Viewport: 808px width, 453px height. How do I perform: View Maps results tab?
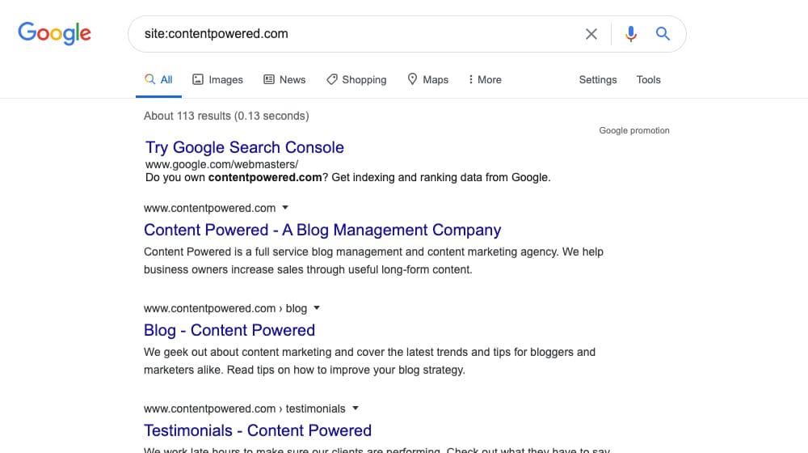427,79
